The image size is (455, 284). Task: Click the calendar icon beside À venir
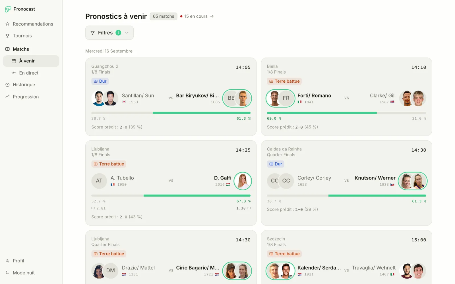pos(14,61)
